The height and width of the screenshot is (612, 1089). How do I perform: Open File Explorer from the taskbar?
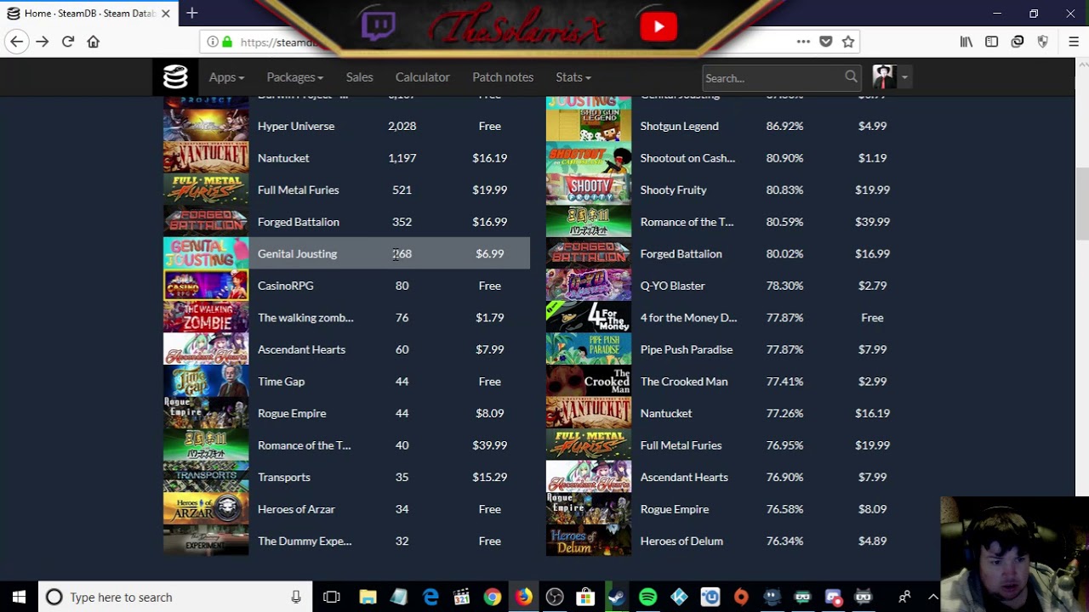[368, 597]
